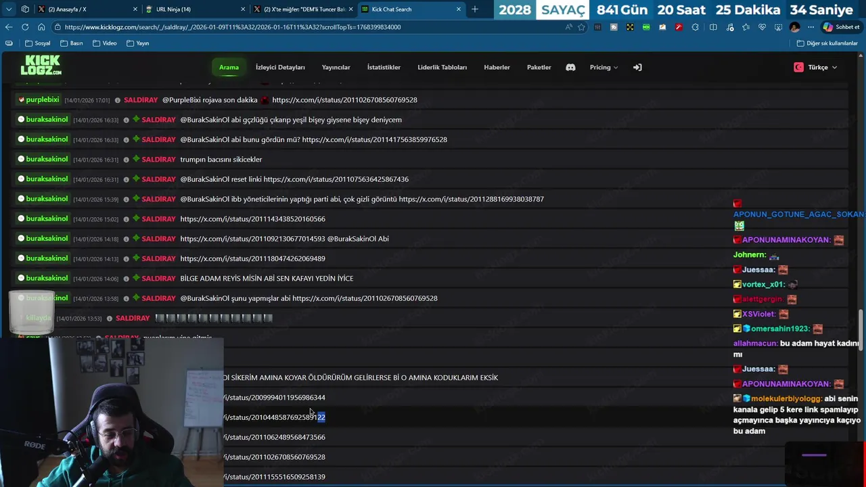Open x.com link ending 2011143438520160566

(252, 219)
